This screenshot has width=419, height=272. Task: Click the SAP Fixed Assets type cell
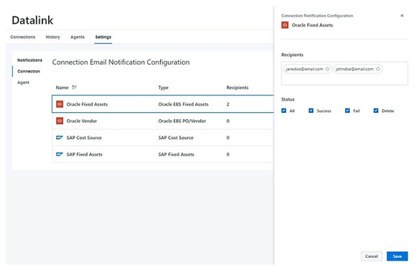click(x=176, y=154)
